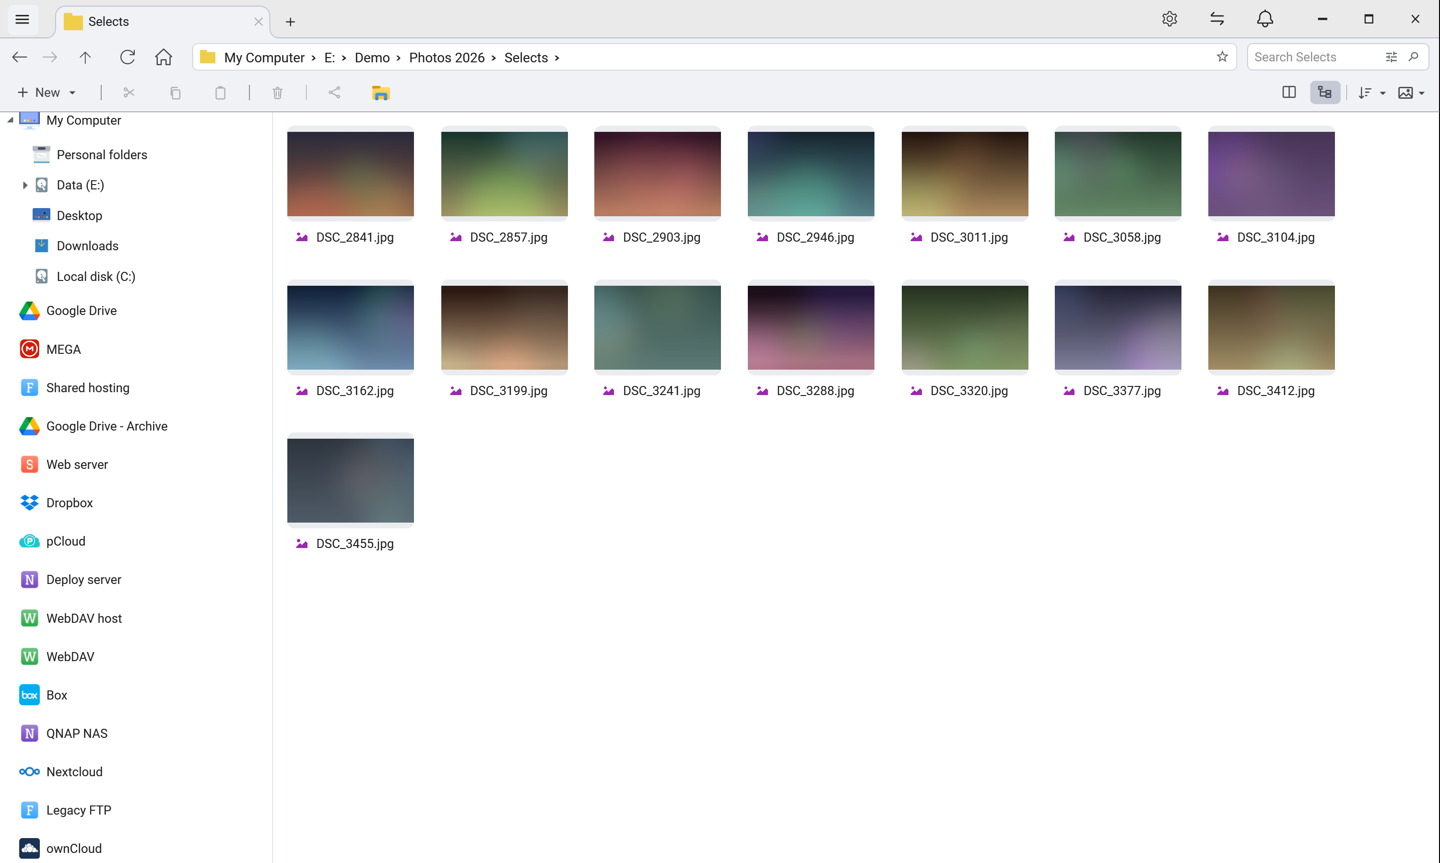The image size is (1440, 863).
Task: Click E: breadcrumb segment
Action: click(x=330, y=58)
